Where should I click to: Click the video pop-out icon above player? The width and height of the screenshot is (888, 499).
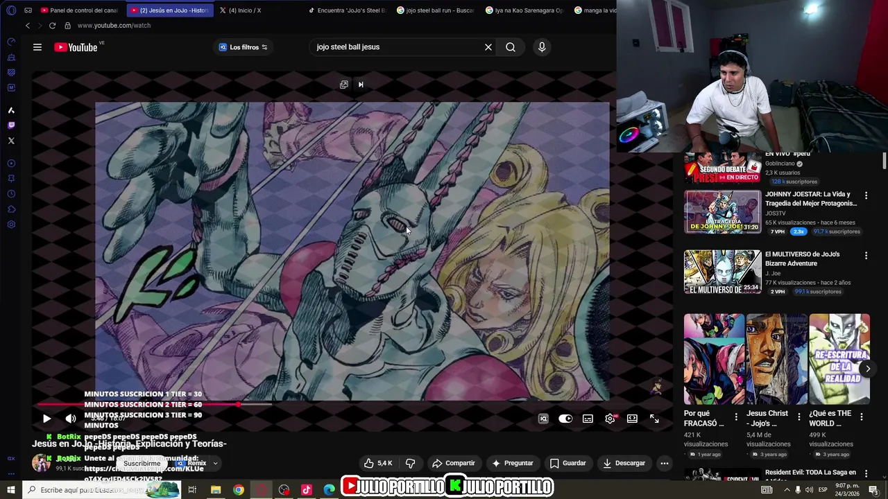[344, 85]
